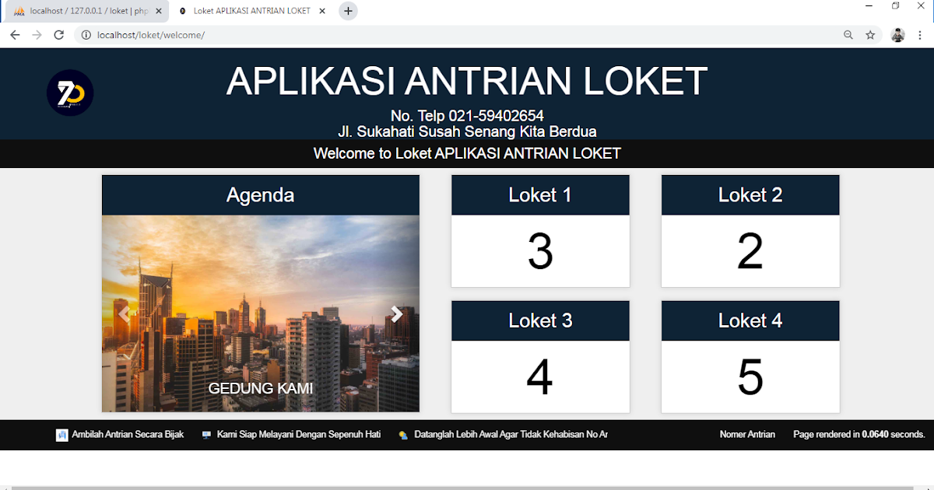Click the APLIKASI ANTRIAN LOKET logo icon
Viewport: 934px width, 490px height.
[x=69, y=92]
